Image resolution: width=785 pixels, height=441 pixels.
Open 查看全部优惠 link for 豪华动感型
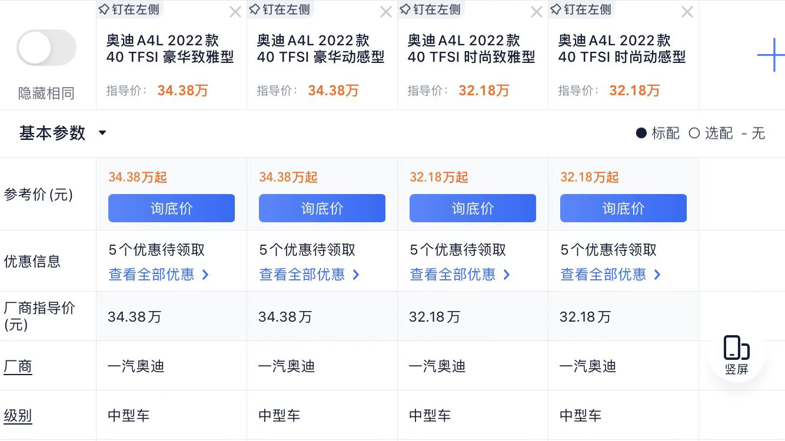point(302,275)
